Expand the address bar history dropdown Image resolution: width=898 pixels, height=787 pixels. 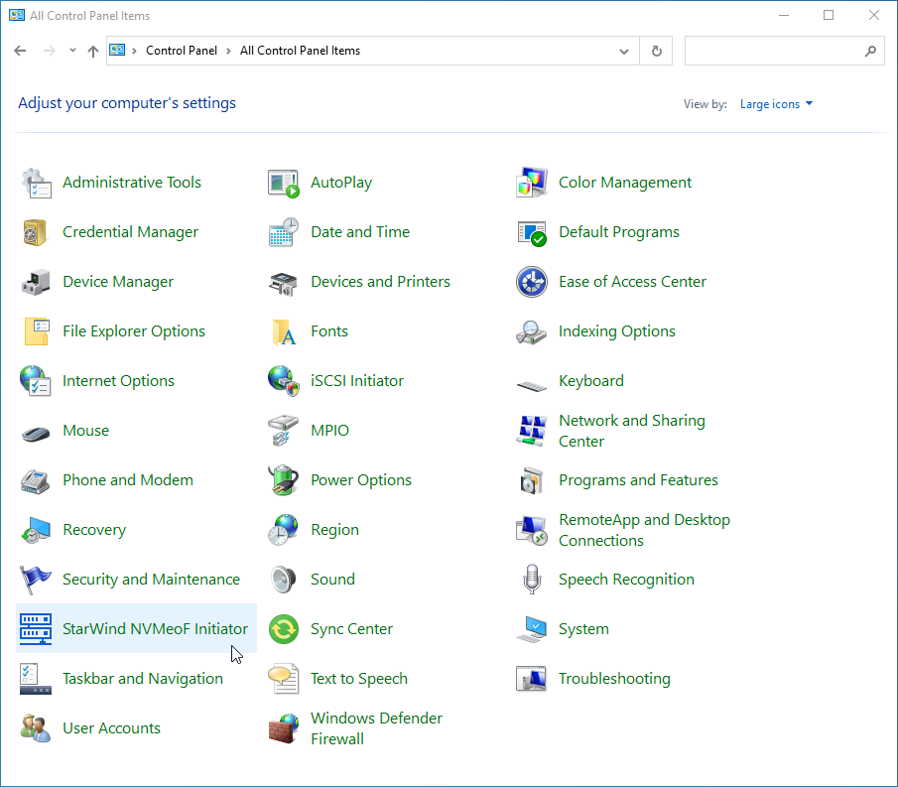pyautogui.click(x=624, y=51)
